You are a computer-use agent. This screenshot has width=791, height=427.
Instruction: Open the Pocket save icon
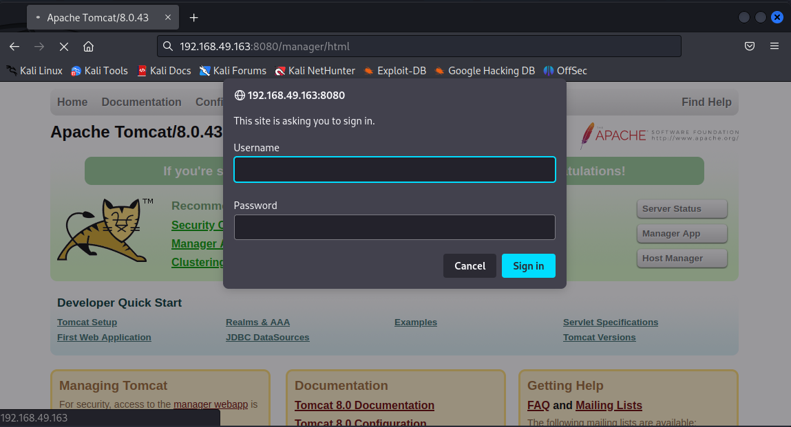[x=750, y=47]
